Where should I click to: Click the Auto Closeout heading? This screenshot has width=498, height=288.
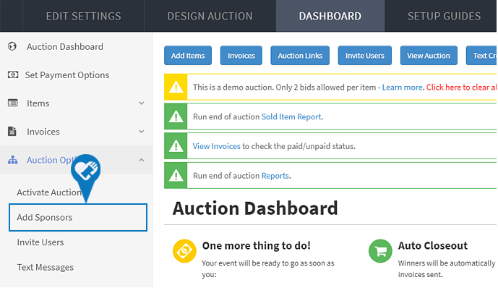click(x=433, y=245)
